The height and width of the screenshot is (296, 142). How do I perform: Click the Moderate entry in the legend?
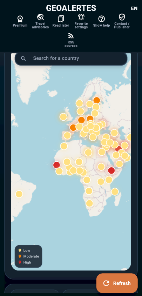(x=29, y=256)
